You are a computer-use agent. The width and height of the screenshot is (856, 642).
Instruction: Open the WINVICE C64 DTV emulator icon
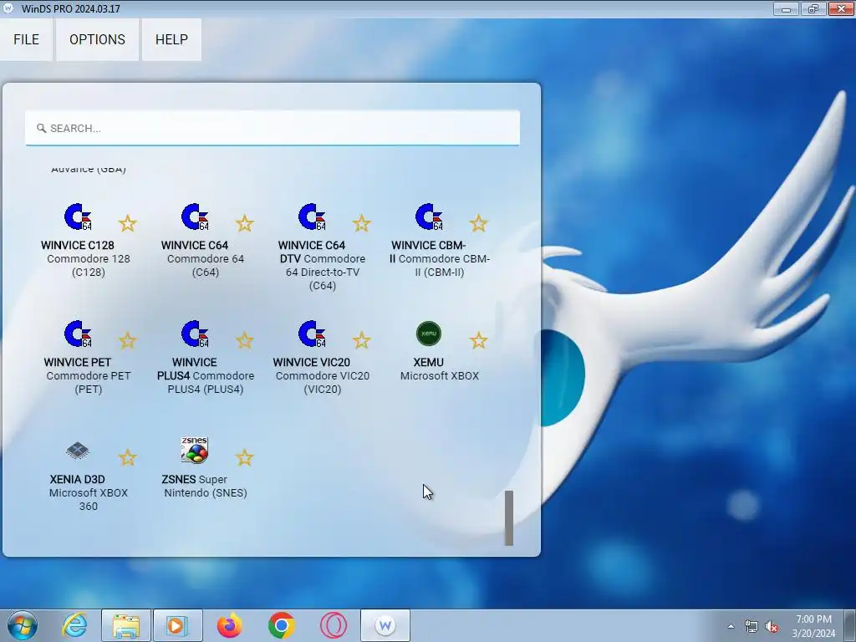click(x=312, y=217)
